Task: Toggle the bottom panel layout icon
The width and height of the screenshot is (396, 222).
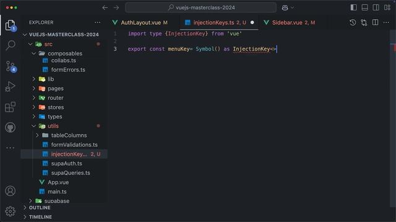Action: click(x=364, y=7)
